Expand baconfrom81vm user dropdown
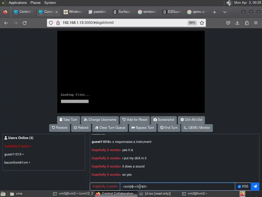Viewport: 262px width, 197px height. click(x=17, y=162)
